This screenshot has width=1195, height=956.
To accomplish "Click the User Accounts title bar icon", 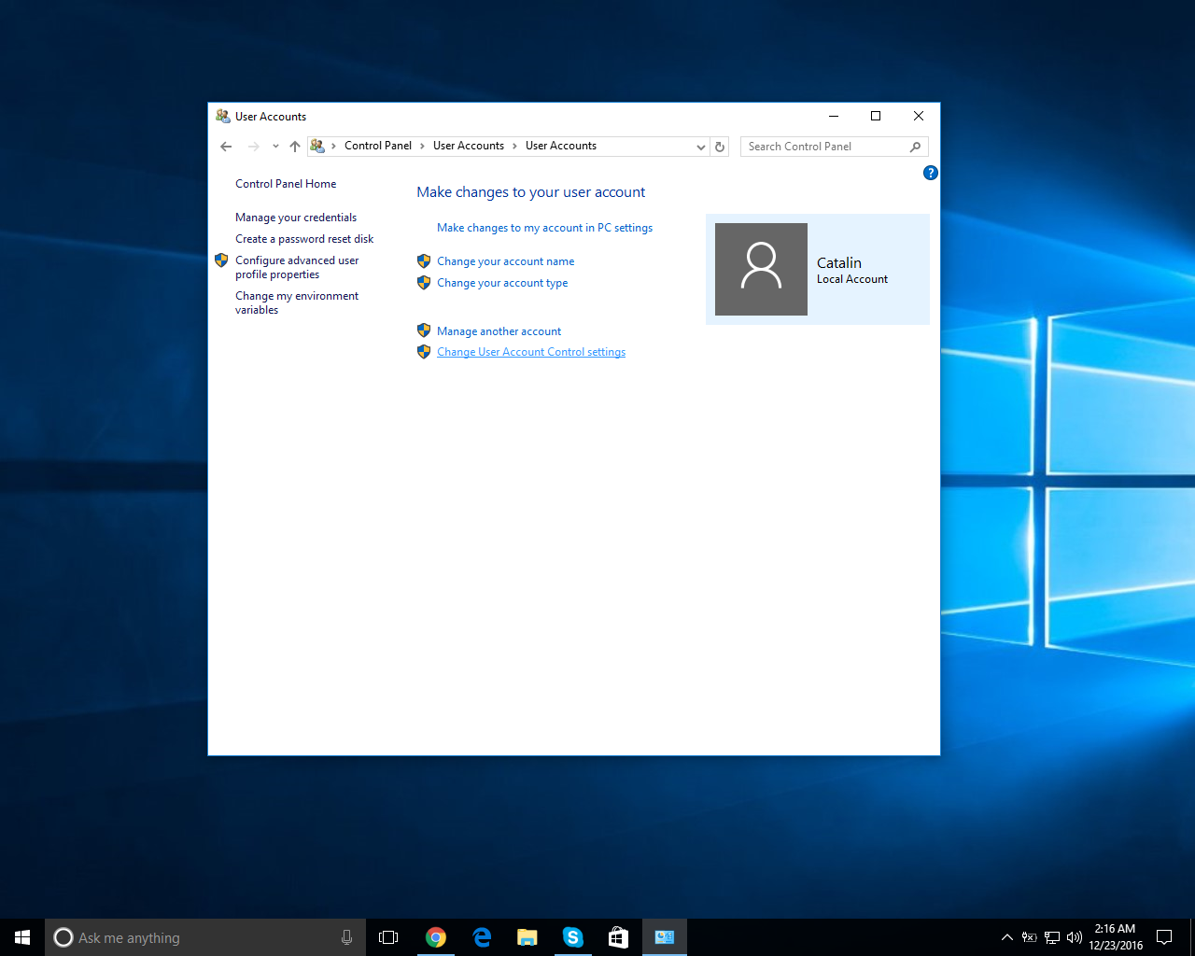I will pos(223,116).
